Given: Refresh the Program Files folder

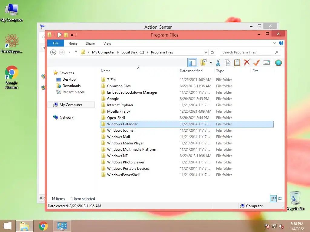Looking at the screenshot, I should 212,52.
